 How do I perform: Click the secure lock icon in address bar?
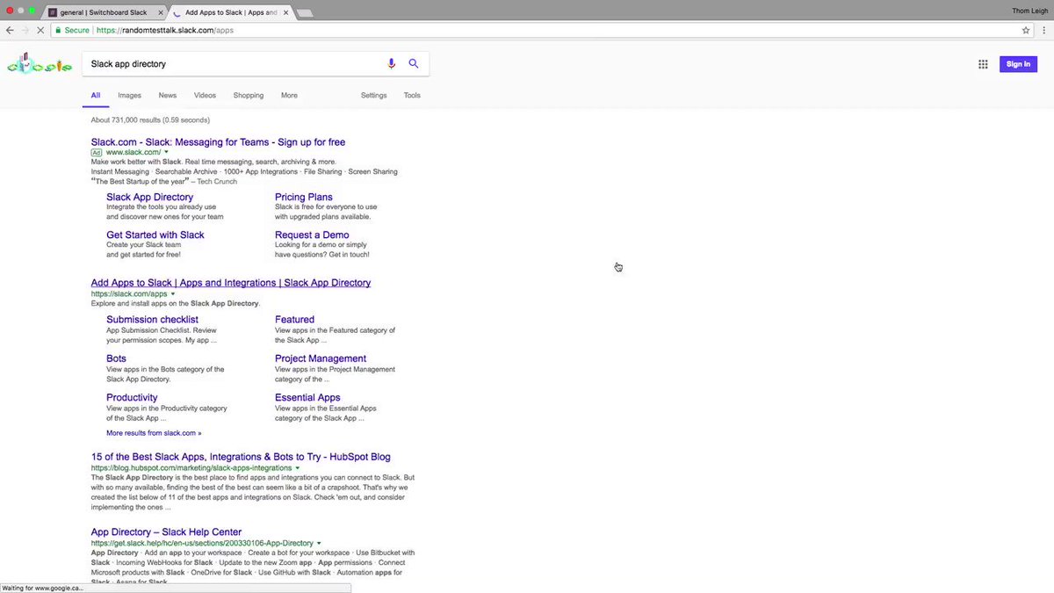(x=59, y=30)
